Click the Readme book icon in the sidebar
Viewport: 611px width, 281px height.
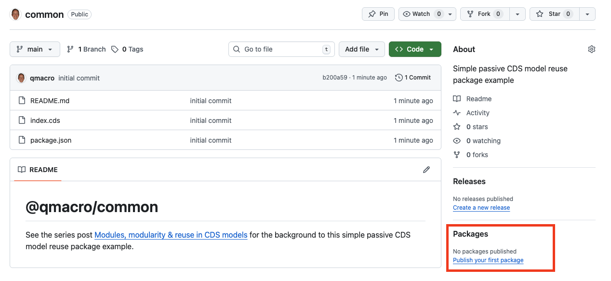[456, 98]
